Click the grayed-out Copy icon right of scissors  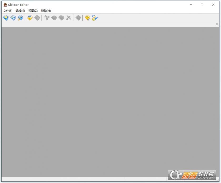click(x=54, y=18)
